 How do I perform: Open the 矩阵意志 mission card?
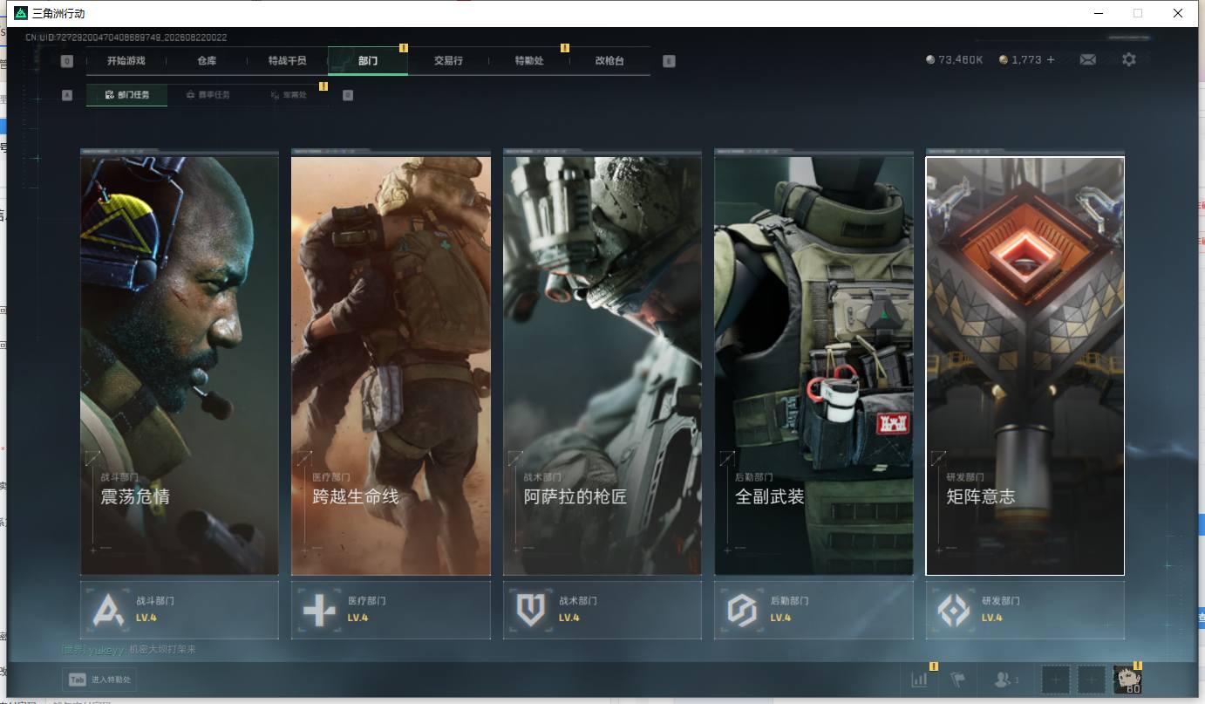[x=1025, y=366]
